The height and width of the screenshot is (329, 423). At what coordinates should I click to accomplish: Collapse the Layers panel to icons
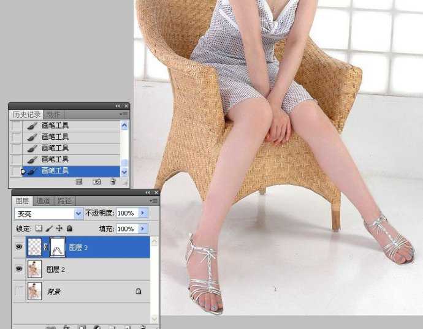(148, 192)
